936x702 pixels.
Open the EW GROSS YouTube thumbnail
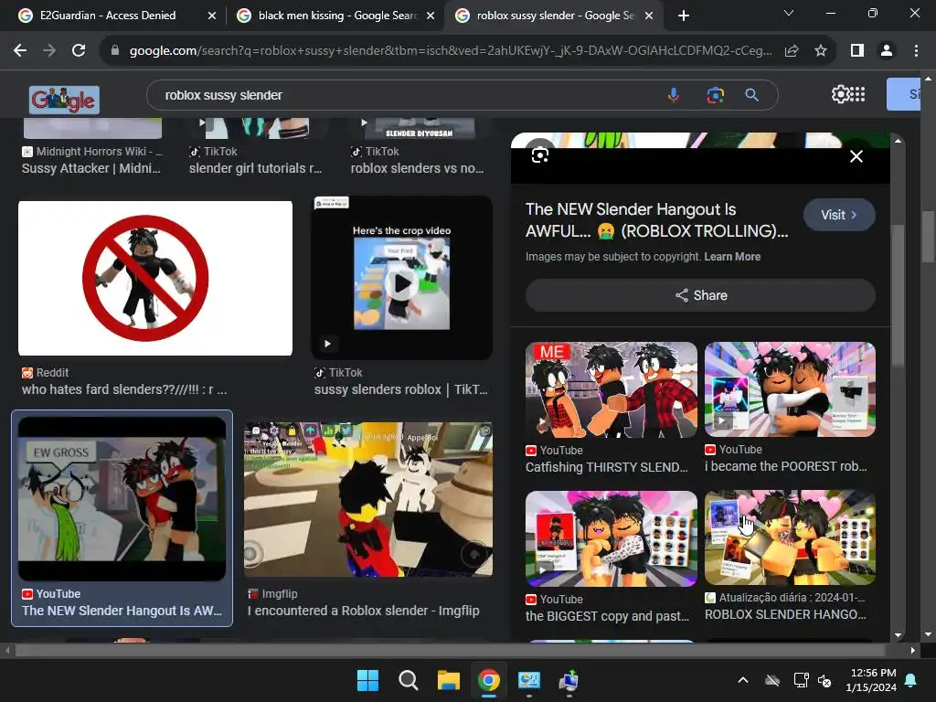click(122, 498)
